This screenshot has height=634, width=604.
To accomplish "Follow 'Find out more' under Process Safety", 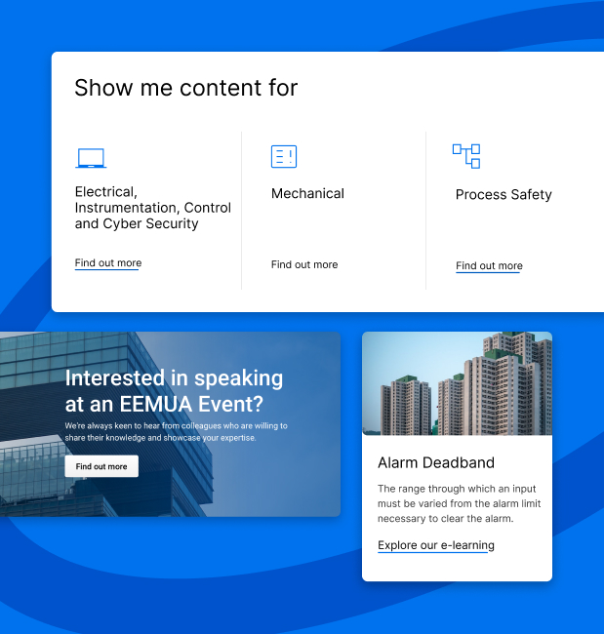I will [489, 265].
